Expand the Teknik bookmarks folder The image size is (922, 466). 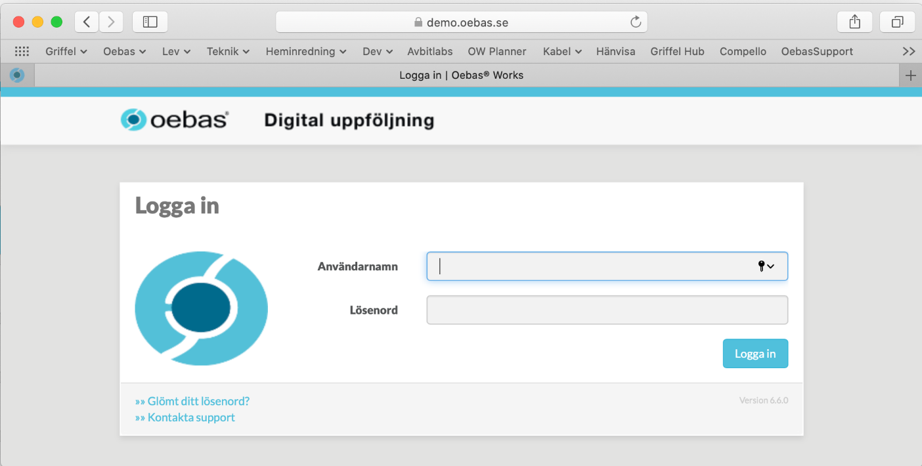click(228, 51)
